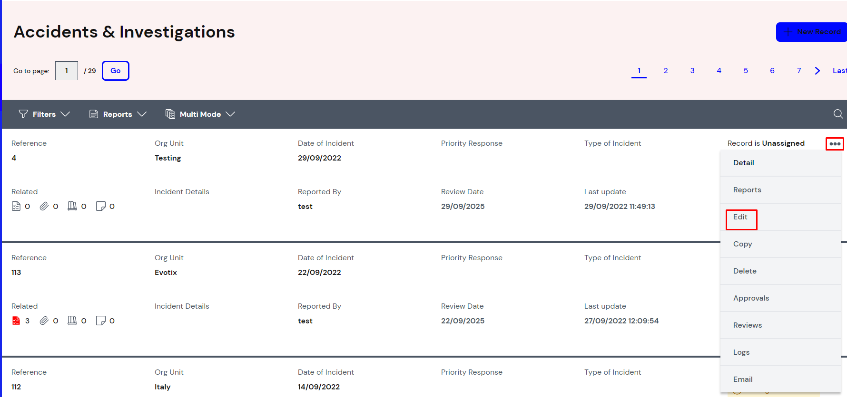Viewport: 847px width, 397px height.
Task: Click the attachment paperclip icon on record 4
Action: (x=44, y=206)
